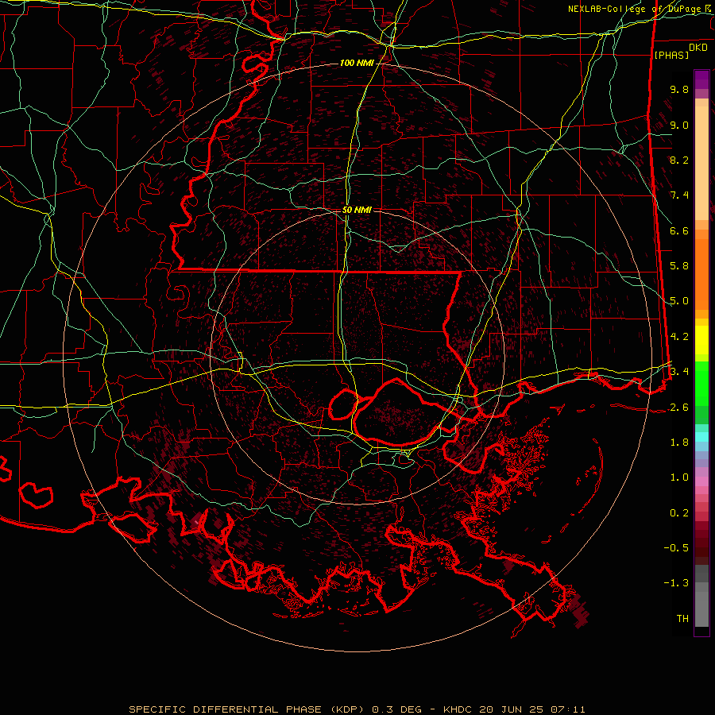Click the 8.2 scale value

click(679, 160)
